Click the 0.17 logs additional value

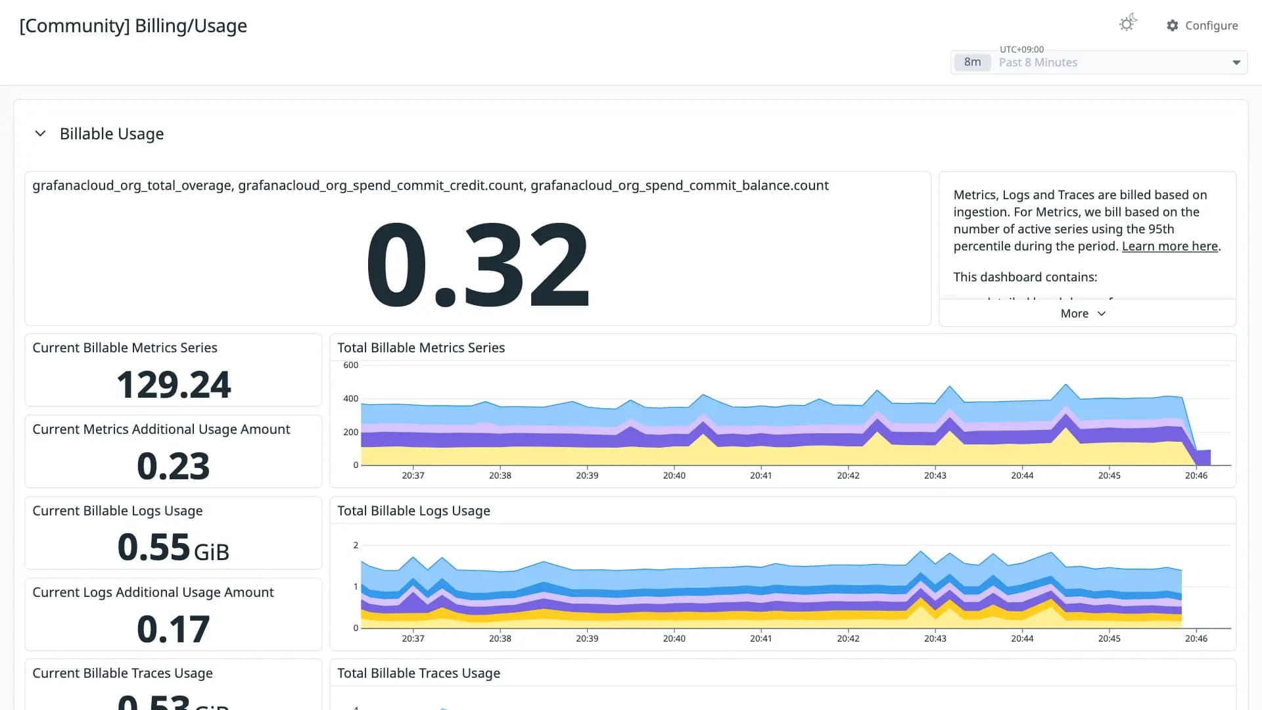point(174,629)
